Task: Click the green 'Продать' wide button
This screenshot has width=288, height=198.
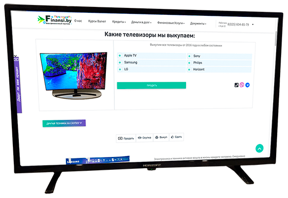Action: 151,86
